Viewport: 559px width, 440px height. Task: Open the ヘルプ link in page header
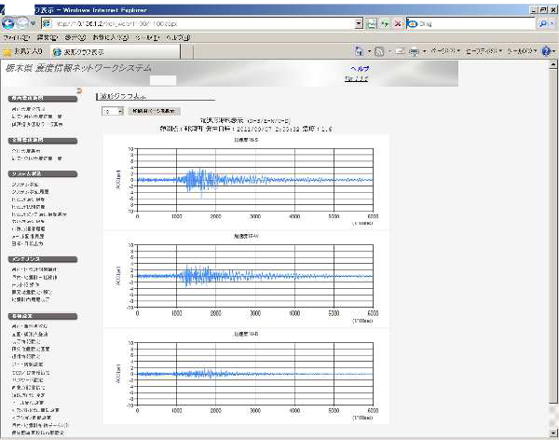tap(360, 69)
